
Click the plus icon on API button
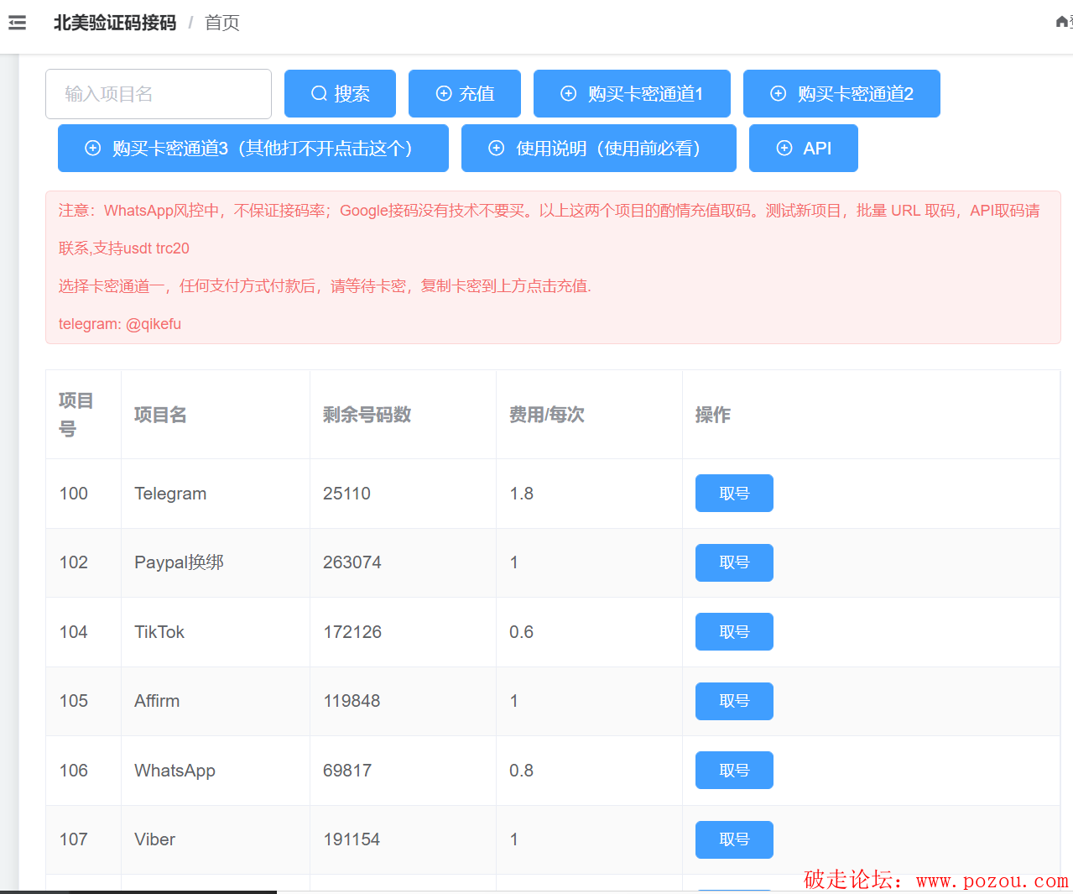784,148
